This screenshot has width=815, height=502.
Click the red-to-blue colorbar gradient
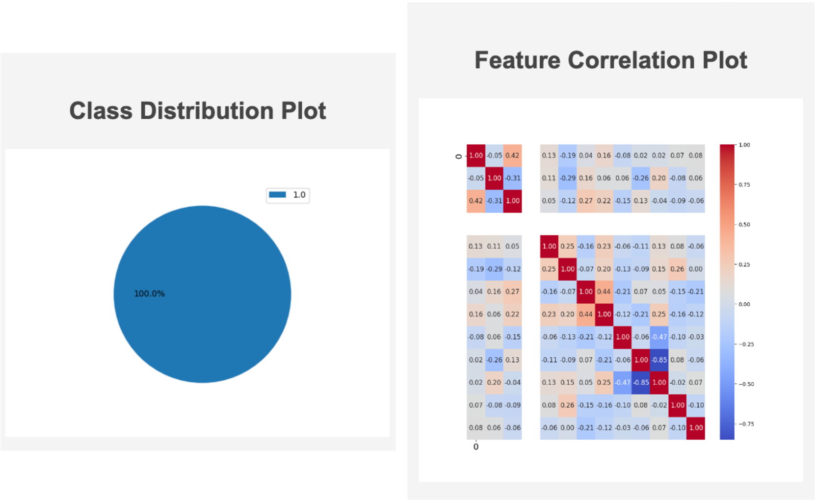pos(727,292)
